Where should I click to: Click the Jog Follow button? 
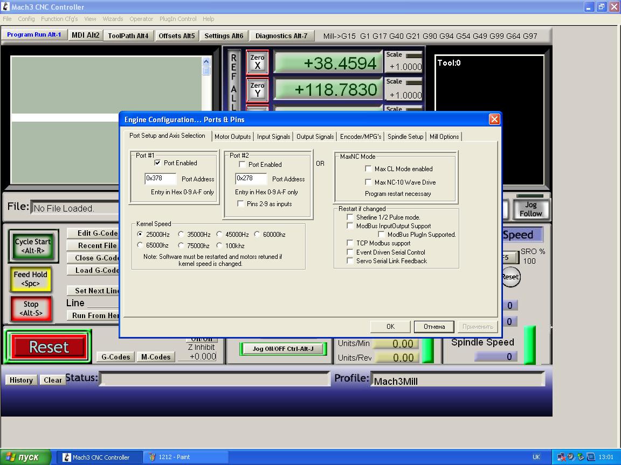530,209
